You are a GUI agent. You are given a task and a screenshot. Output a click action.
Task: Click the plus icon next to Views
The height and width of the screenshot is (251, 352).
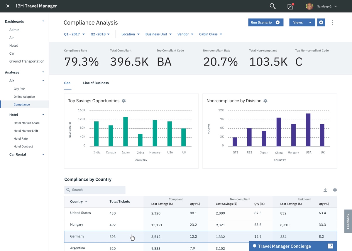pos(321,22)
